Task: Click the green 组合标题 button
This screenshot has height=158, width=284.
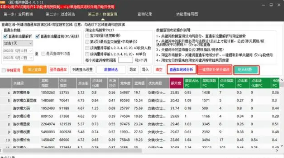Action: 245,70
